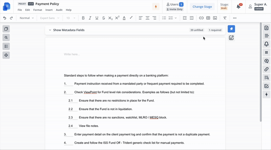The image size is (271, 150).
Task: Center align the text
Action: coord(147,18)
